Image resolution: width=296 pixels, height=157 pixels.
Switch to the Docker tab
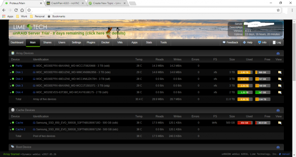point(105,42)
